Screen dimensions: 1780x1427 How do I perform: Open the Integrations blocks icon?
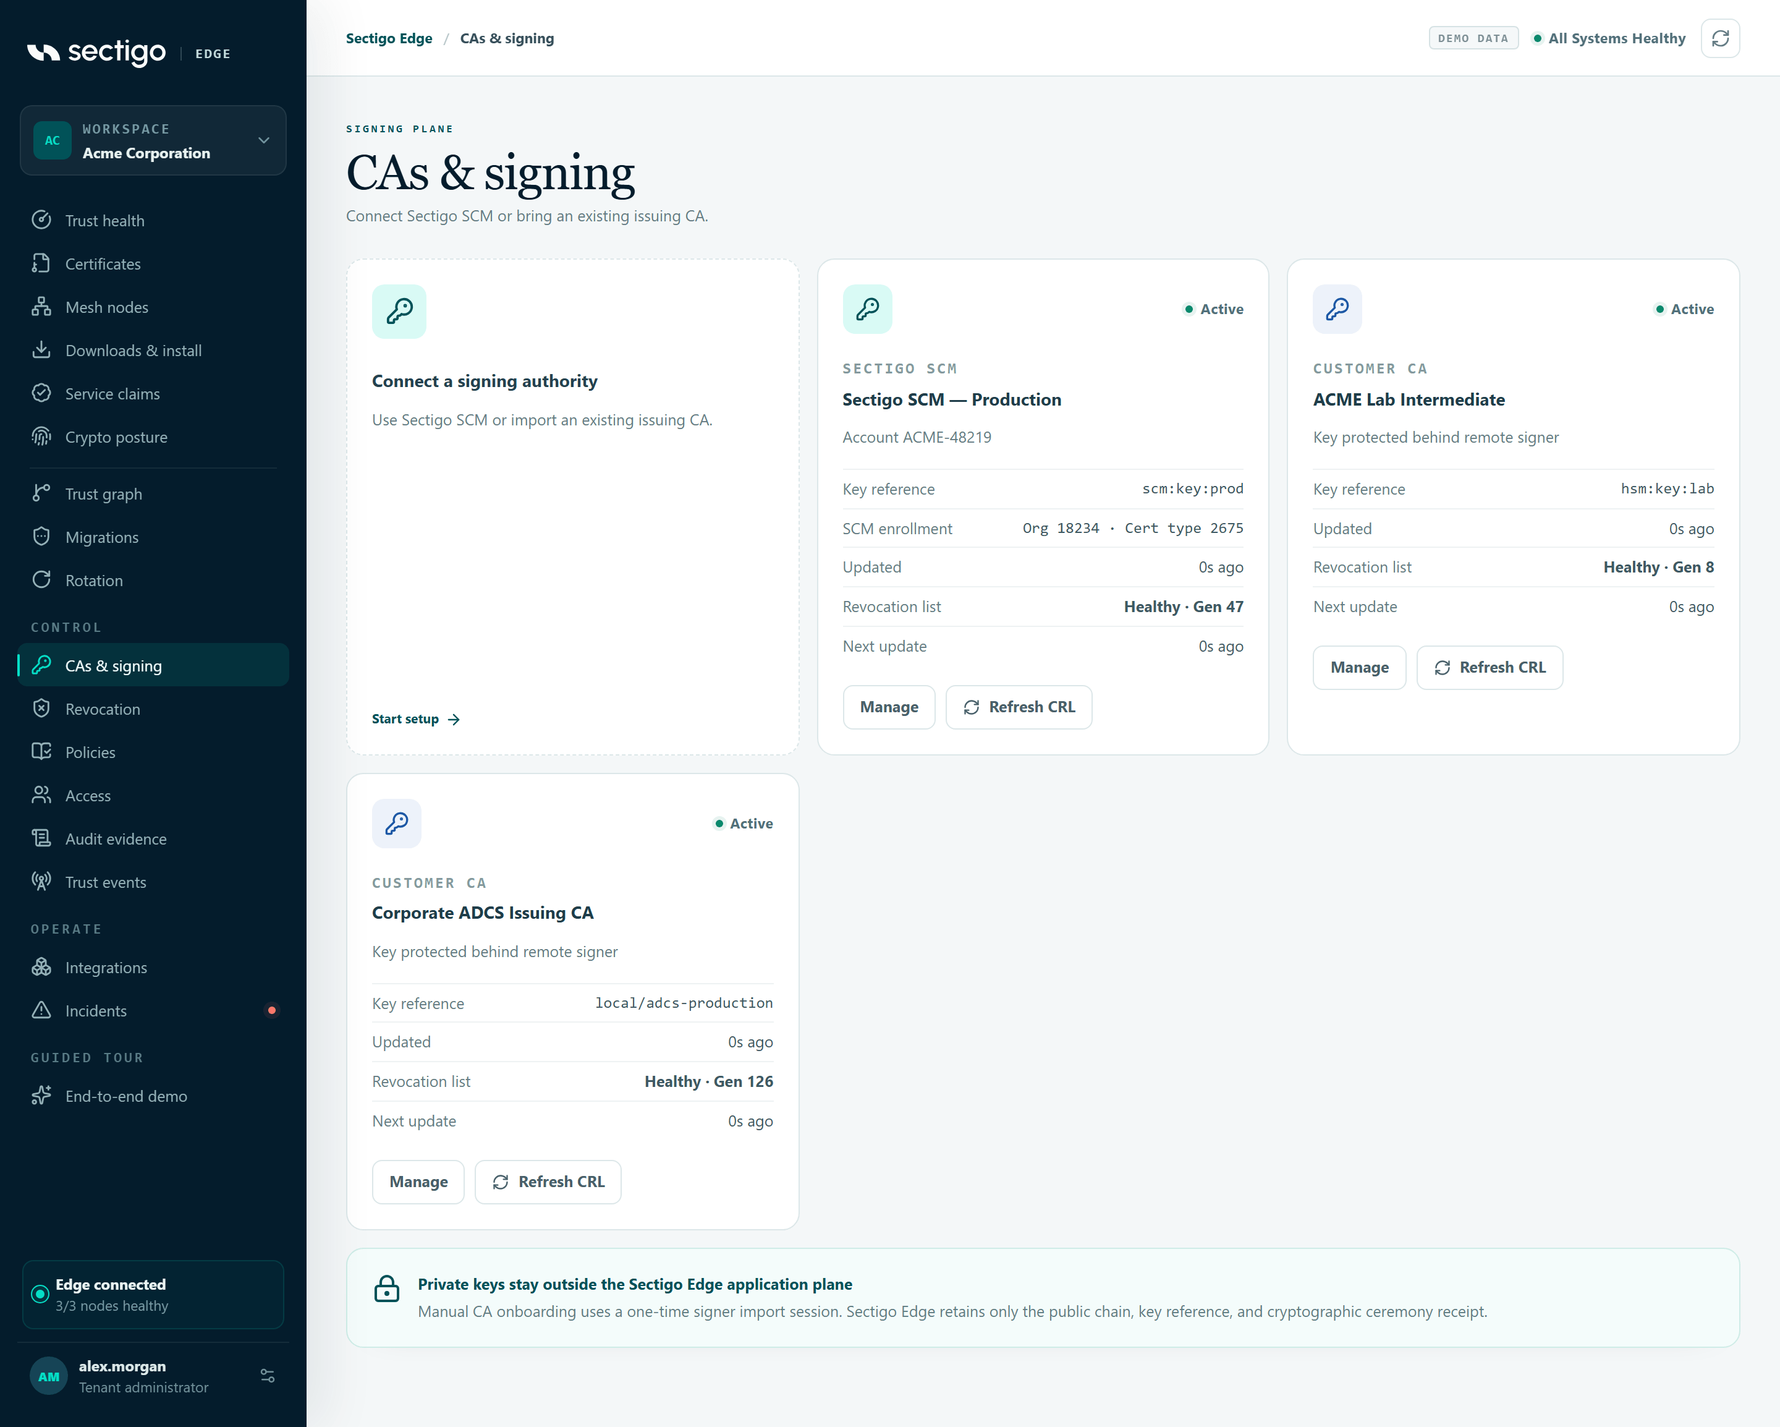(x=41, y=967)
